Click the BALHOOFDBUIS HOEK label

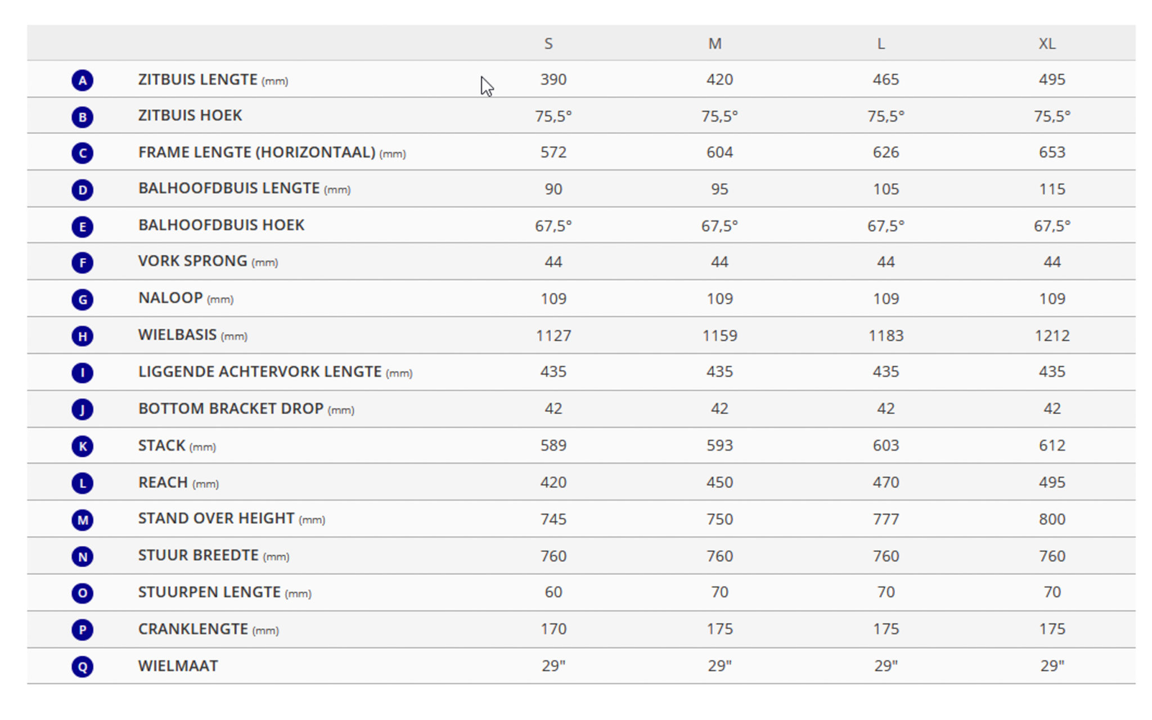point(221,225)
